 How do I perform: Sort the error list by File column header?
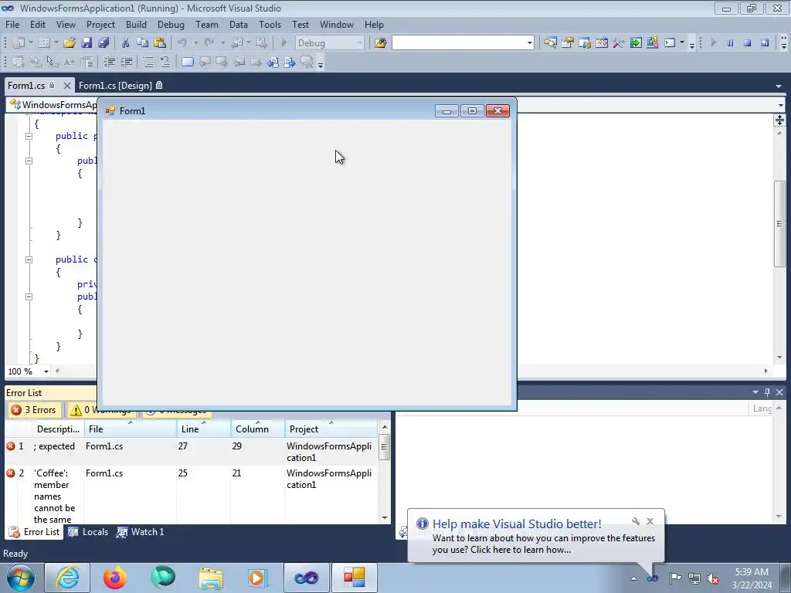point(130,429)
